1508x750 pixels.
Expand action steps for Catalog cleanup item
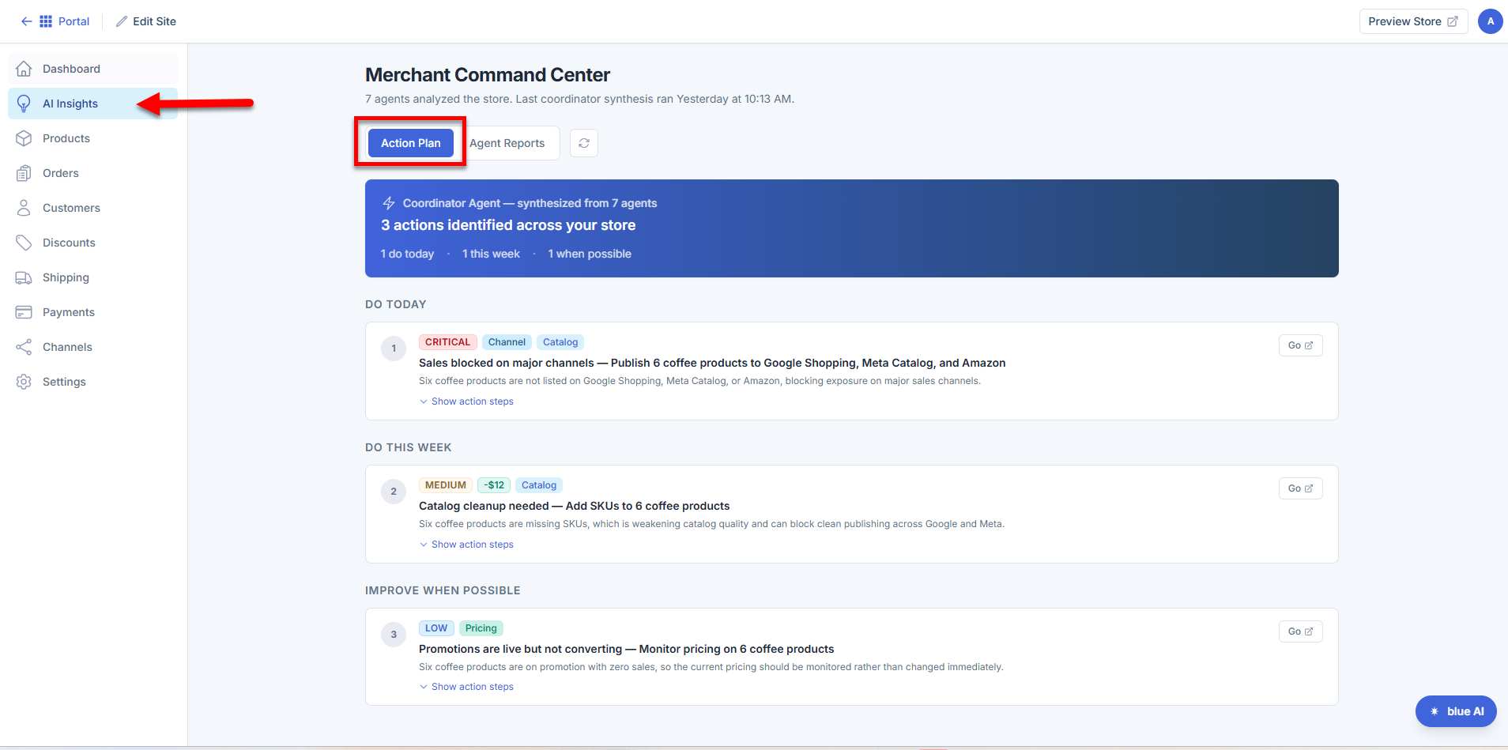click(x=466, y=545)
